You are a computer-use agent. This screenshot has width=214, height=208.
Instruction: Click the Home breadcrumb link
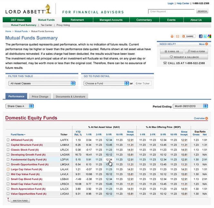[8, 31]
